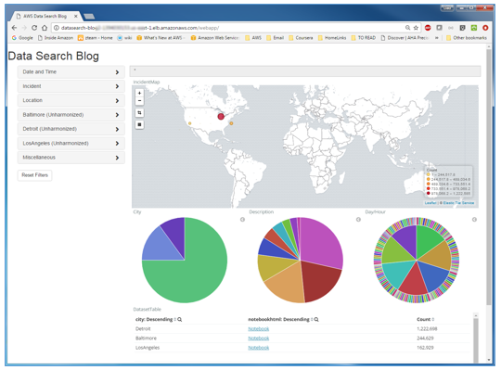Open the Inside Amazon bookmark

(x=56, y=38)
